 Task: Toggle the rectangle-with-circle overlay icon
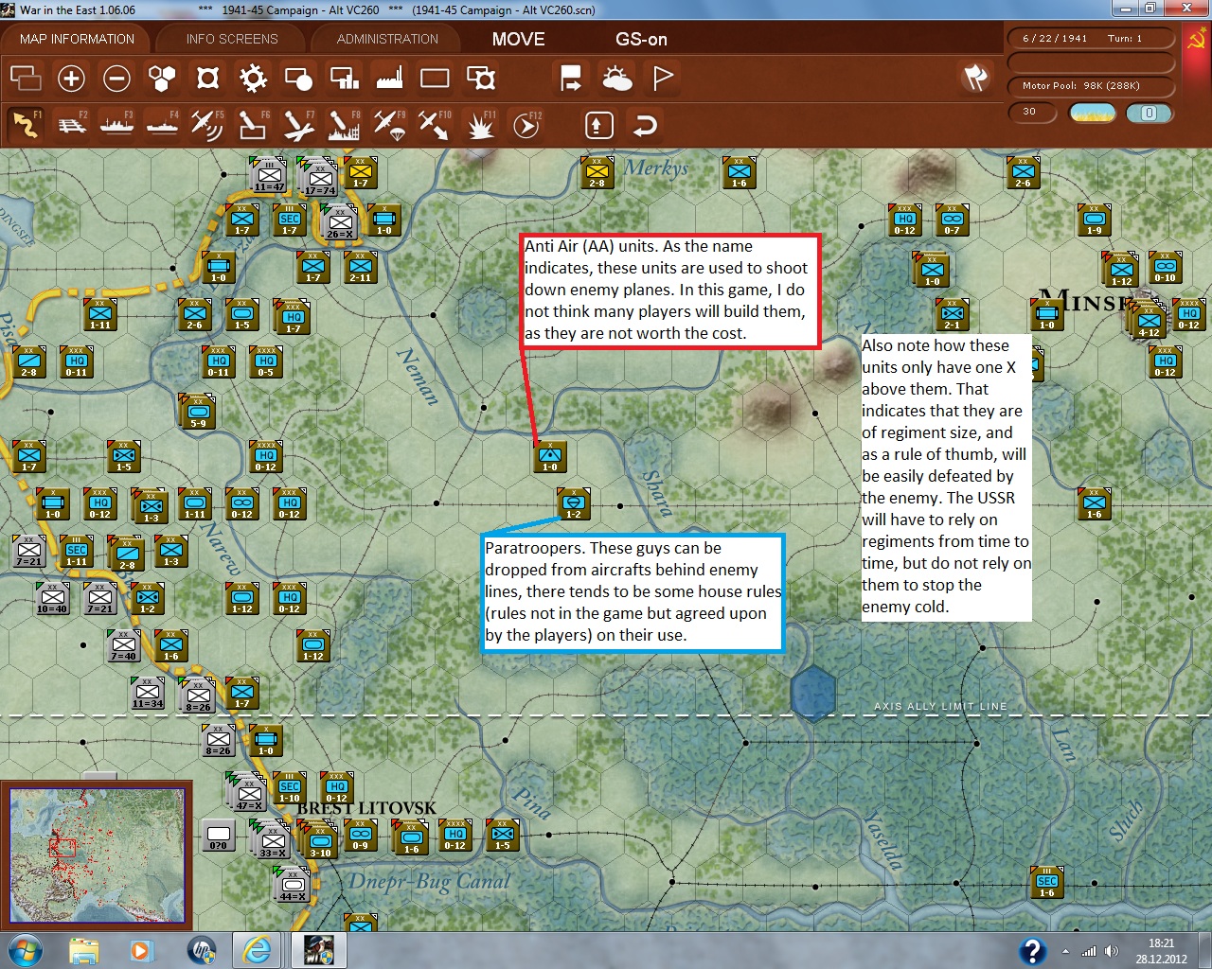(x=298, y=78)
